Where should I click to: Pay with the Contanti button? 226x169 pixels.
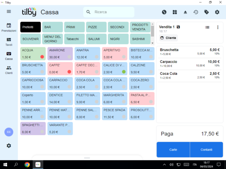pos(206,149)
